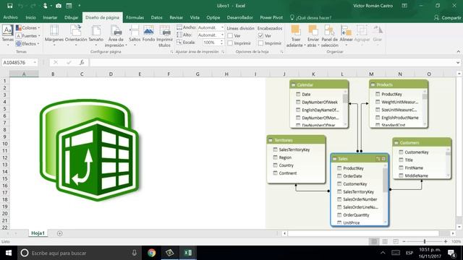The width and height of the screenshot is (463, 260).
Task: Click the insert function fx icon
Action: click(82, 63)
